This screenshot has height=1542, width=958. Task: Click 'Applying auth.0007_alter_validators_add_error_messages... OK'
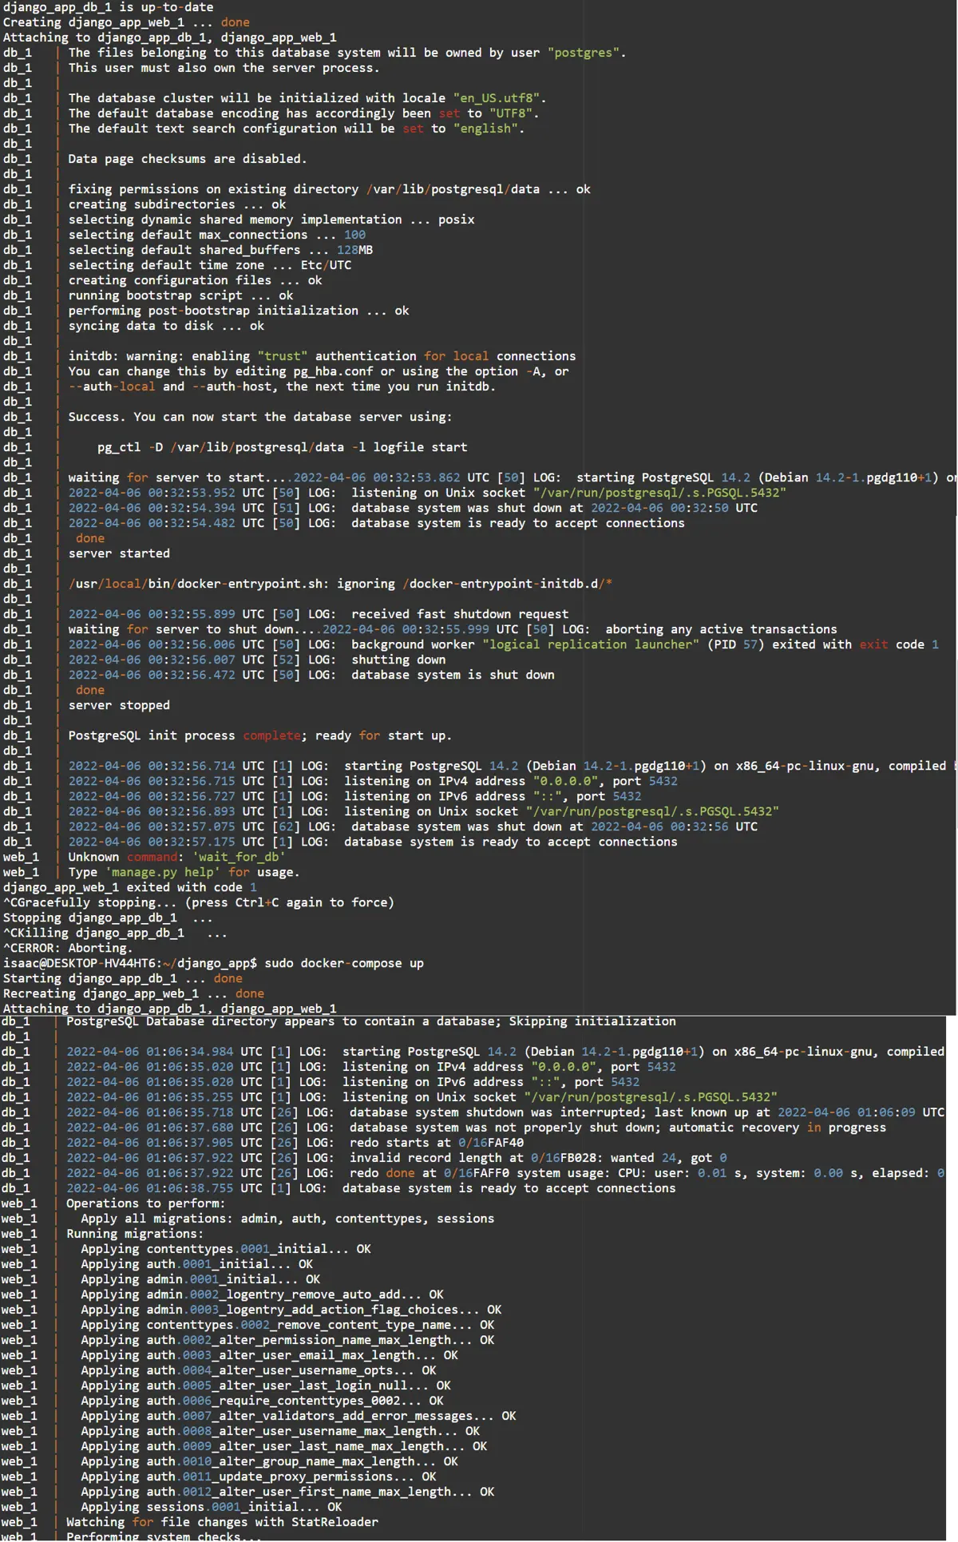pos(299,1416)
